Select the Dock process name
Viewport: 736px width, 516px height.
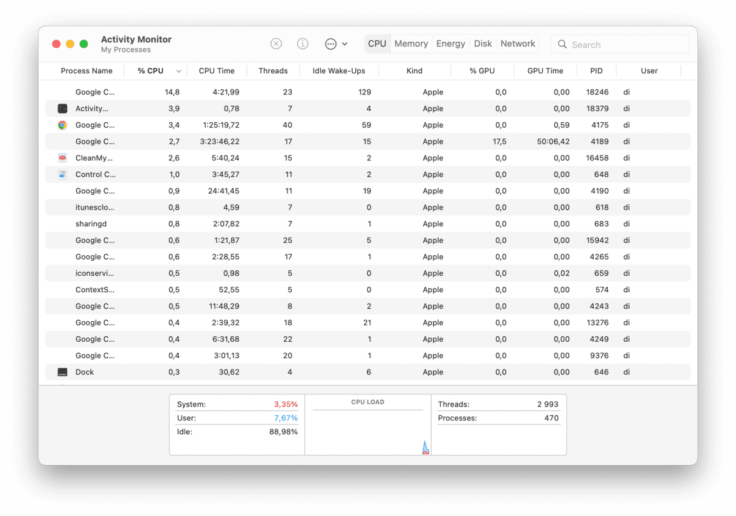[x=85, y=372]
